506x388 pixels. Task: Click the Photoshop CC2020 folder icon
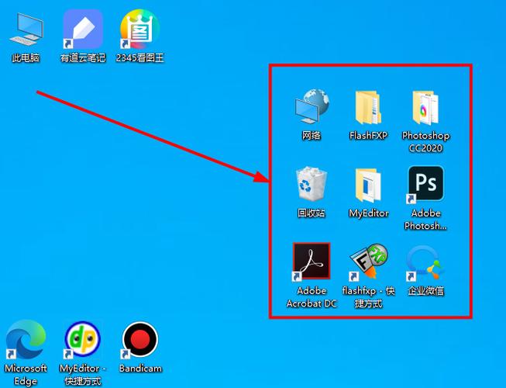point(425,107)
